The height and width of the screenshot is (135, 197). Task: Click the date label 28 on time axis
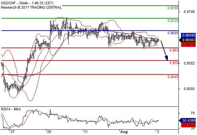pos(49,132)
